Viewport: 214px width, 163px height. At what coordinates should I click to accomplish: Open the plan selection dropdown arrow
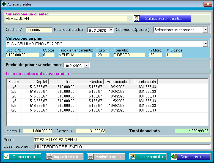click(x=205, y=44)
